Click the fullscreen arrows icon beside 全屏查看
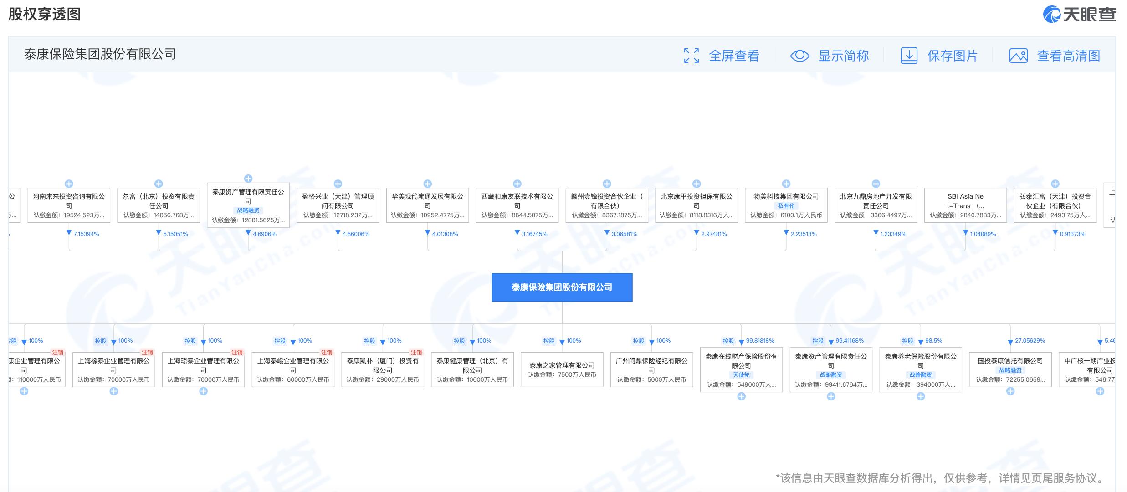The height and width of the screenshot is (492, 1127). click(x=691, y=56)
